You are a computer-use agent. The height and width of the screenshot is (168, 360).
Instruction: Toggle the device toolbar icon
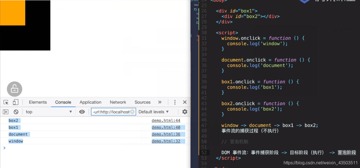16,102
